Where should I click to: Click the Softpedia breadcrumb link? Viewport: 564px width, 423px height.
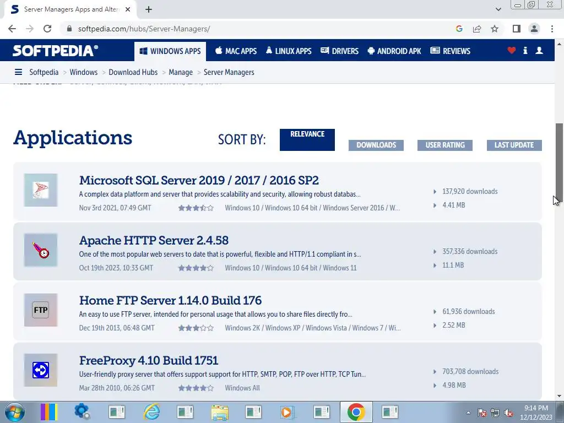[x=44, y=72]
